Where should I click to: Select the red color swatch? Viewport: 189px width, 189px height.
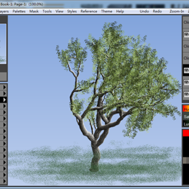186,133
